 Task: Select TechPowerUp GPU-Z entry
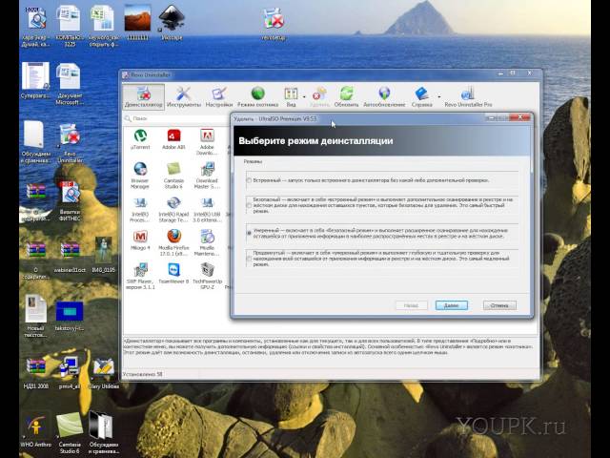point(207,276)
